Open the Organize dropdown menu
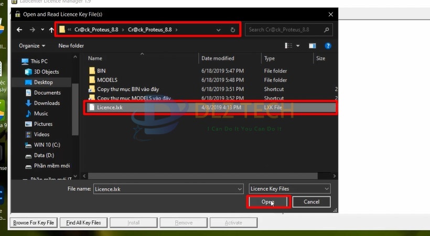 (x=31, y=46)
